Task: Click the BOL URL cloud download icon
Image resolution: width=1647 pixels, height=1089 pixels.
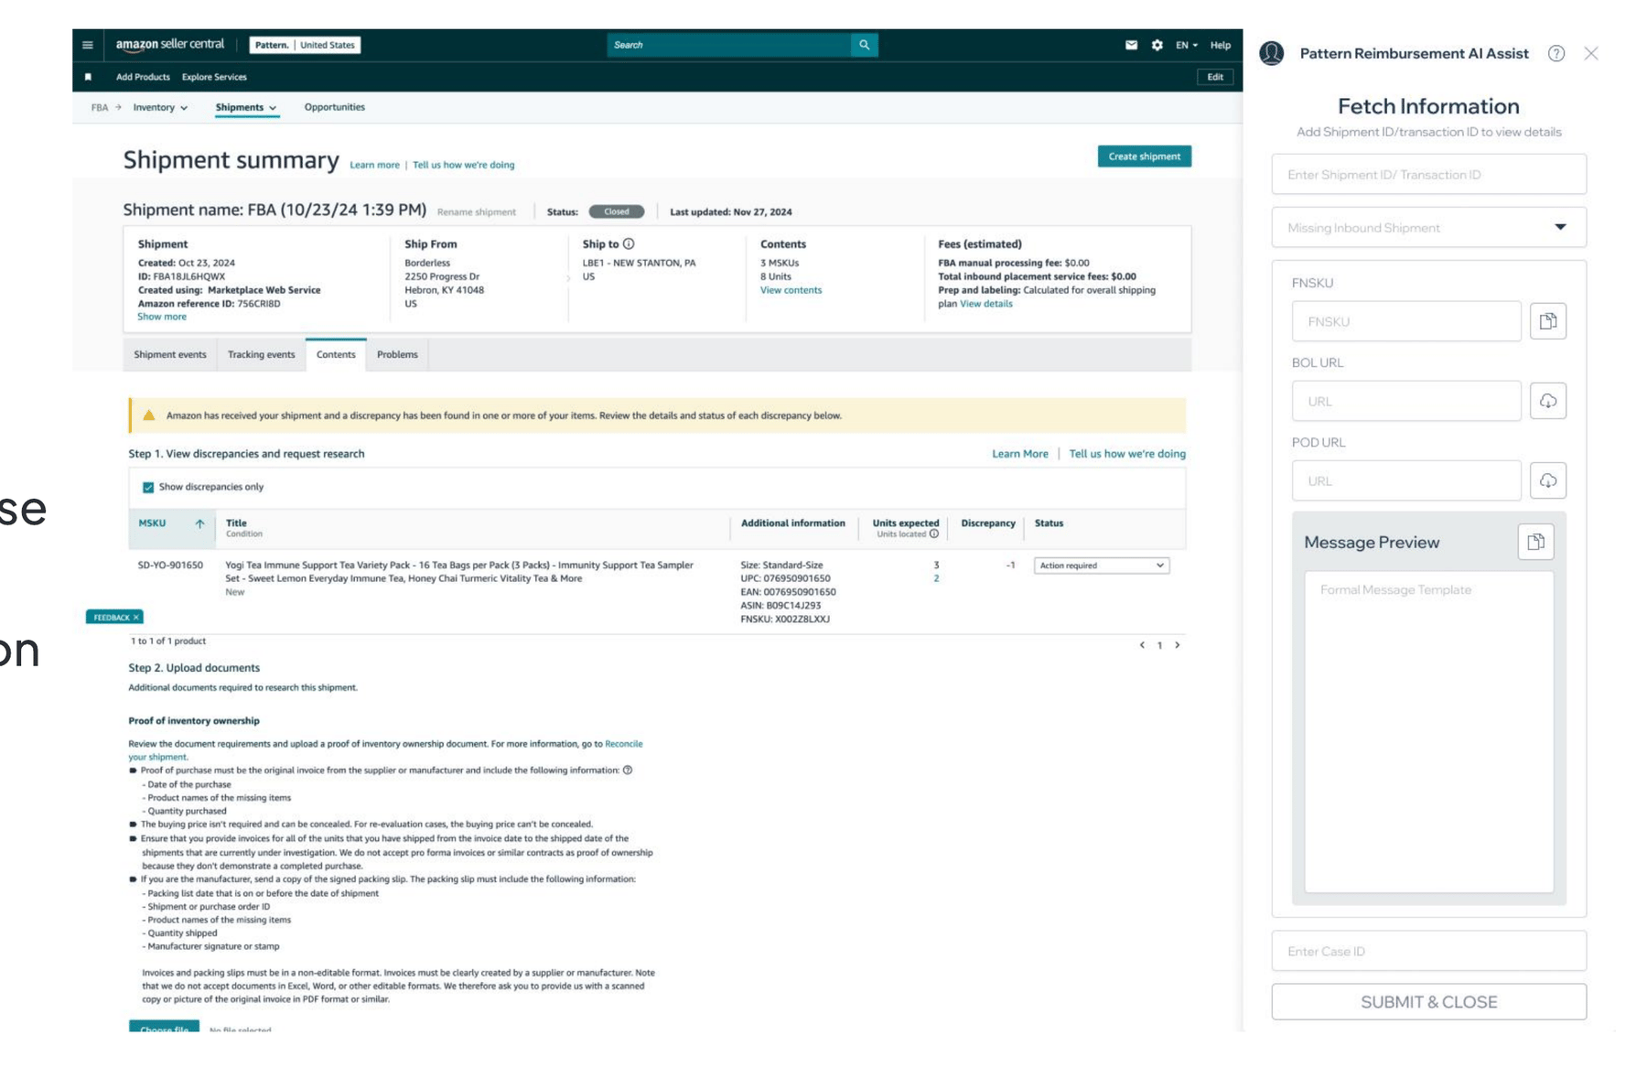Action: point(1547,401)
